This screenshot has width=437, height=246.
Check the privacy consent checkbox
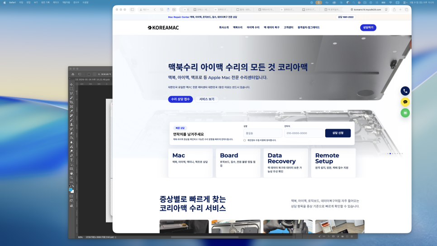(244, 140)
